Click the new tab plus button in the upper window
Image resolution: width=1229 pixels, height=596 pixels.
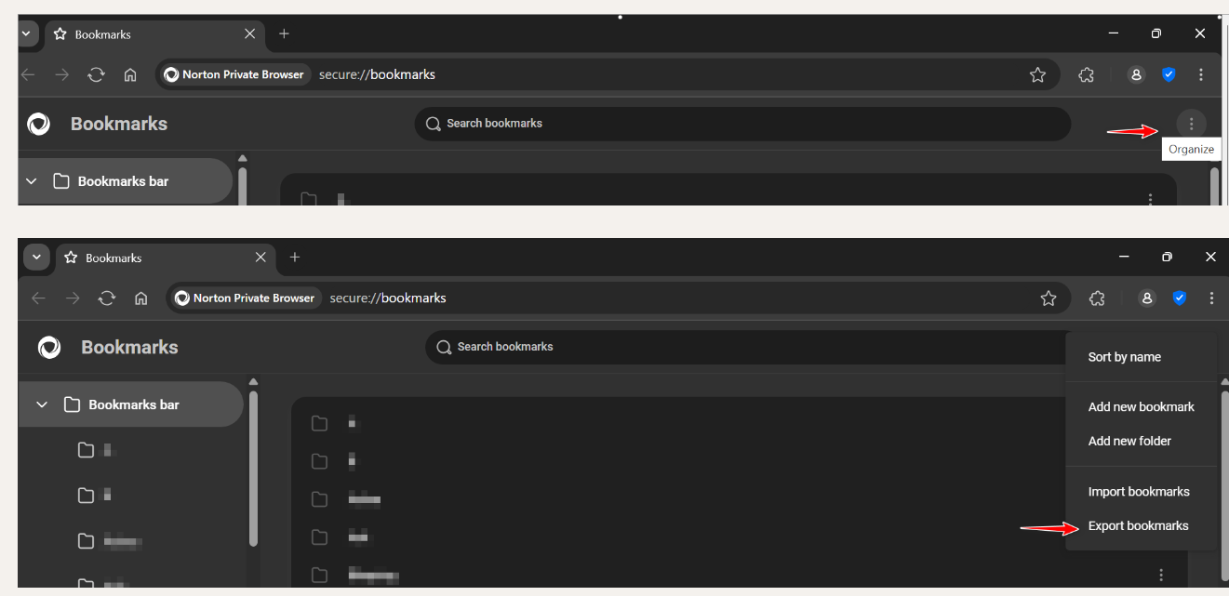284,33
